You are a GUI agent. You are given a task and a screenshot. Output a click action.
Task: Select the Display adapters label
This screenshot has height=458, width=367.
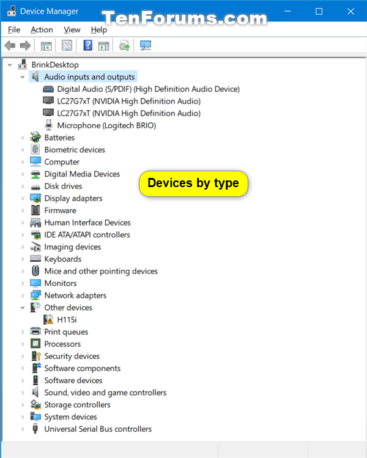pyautogui.click(x=73, y=198)
